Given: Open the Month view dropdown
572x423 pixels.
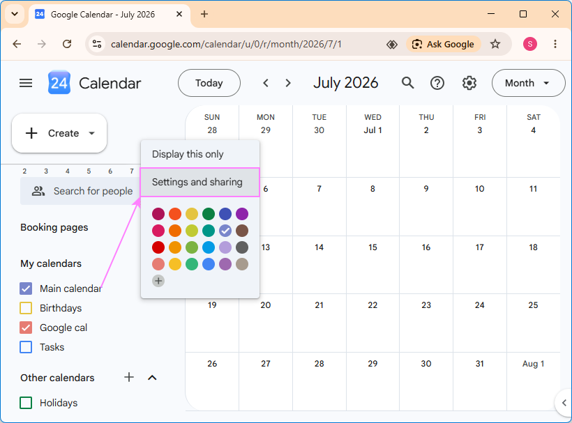Looking at the screenshot, I should coord(528,83).
